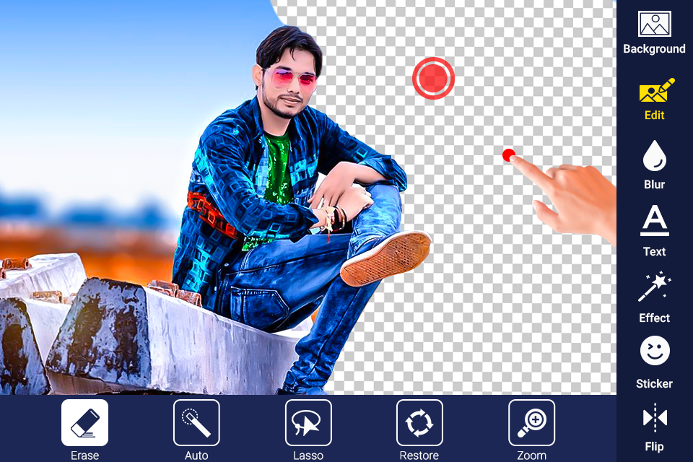693x462 pixels.
Task: Click the 'Restore' label text
Action: click(x=419, y=456)
